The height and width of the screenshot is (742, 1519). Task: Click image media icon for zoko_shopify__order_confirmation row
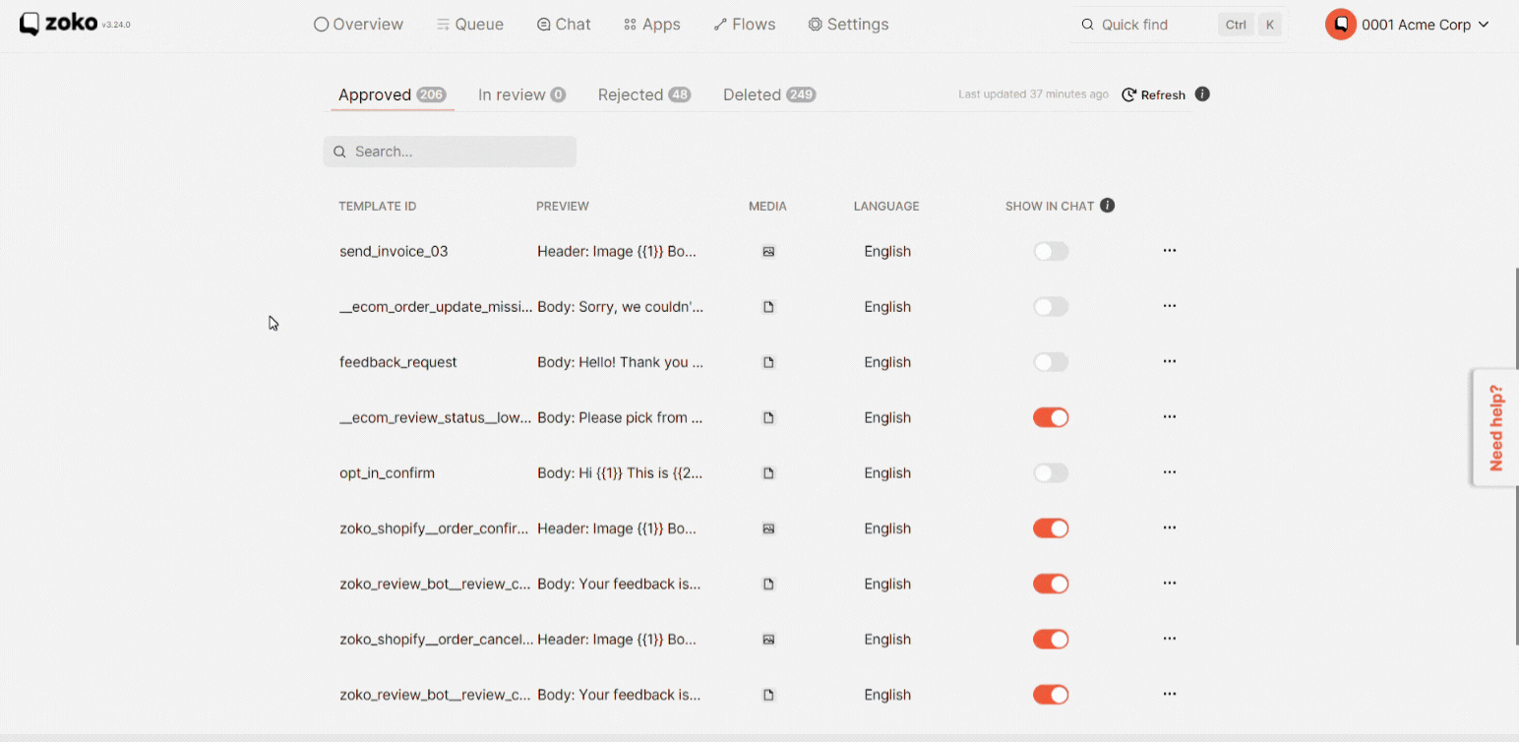(768, 528)
